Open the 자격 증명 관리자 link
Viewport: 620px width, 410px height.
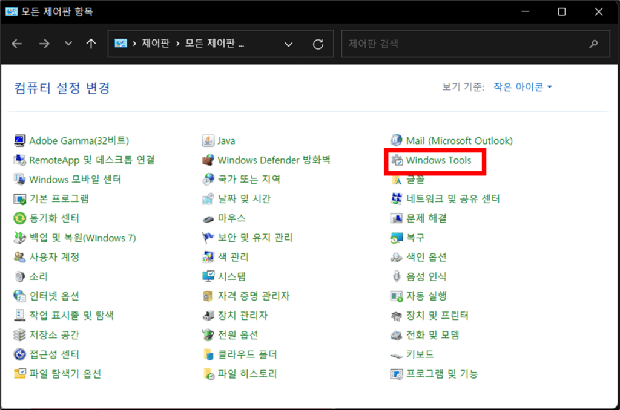254,296
